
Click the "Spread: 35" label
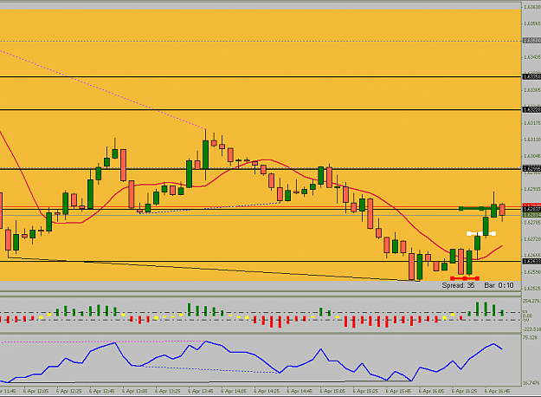click(458, 285)
